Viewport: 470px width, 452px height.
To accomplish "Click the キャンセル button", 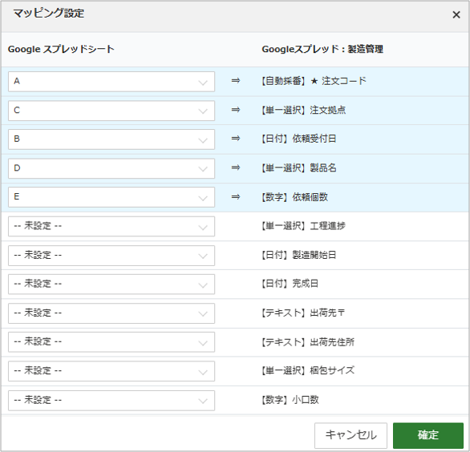I will pyautogui.click(x=350, y=435).
